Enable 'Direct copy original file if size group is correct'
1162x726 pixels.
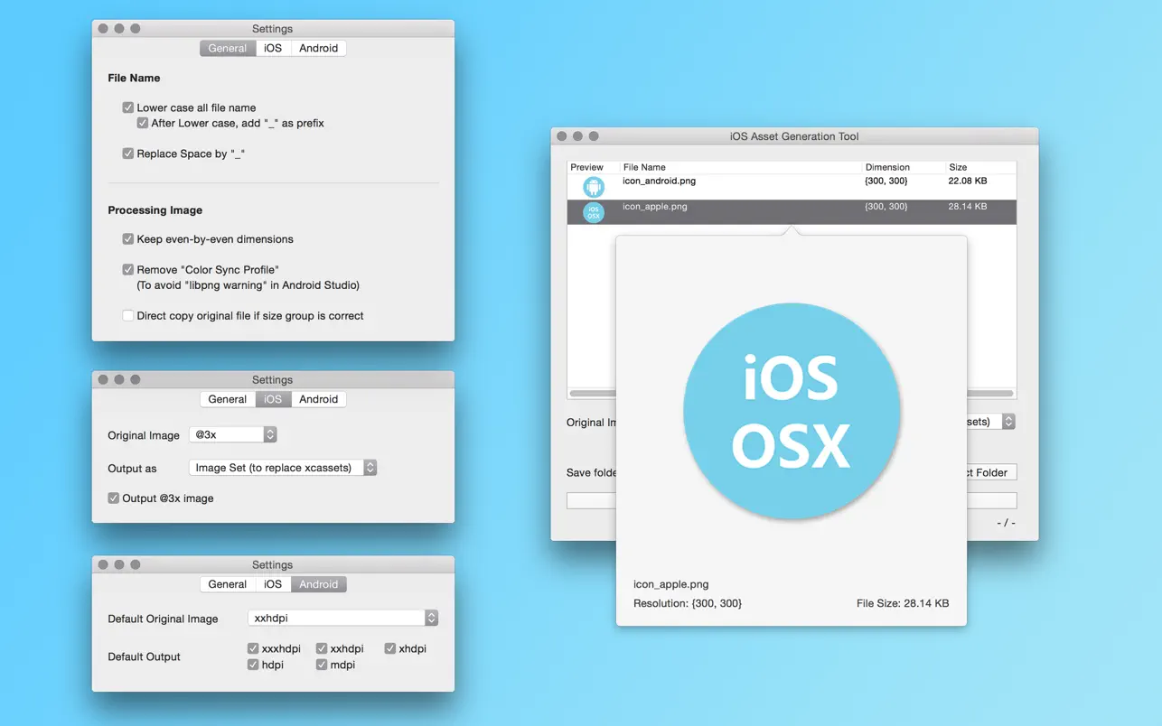pyautogui.click(x=127, y=315)
